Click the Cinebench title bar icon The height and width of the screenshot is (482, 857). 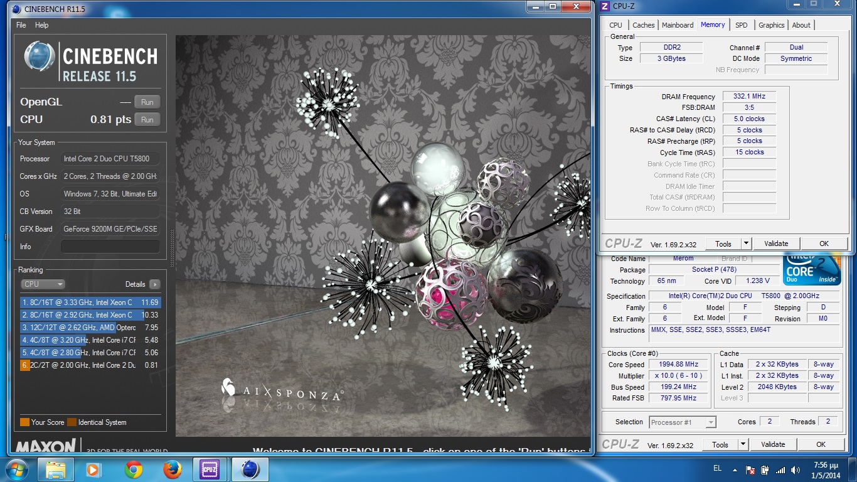pyautogui.click(x=16, y=9)
